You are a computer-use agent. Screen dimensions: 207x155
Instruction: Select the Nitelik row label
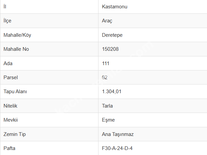tap(10, 106)
